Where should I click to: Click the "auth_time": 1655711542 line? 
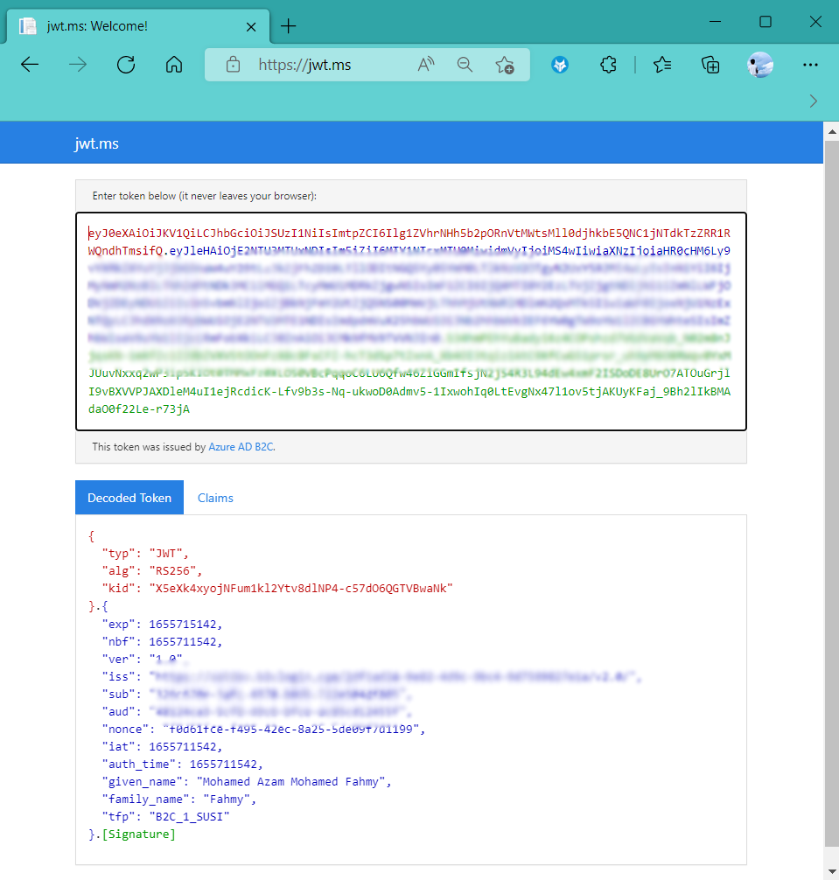[x=182, y=764]
